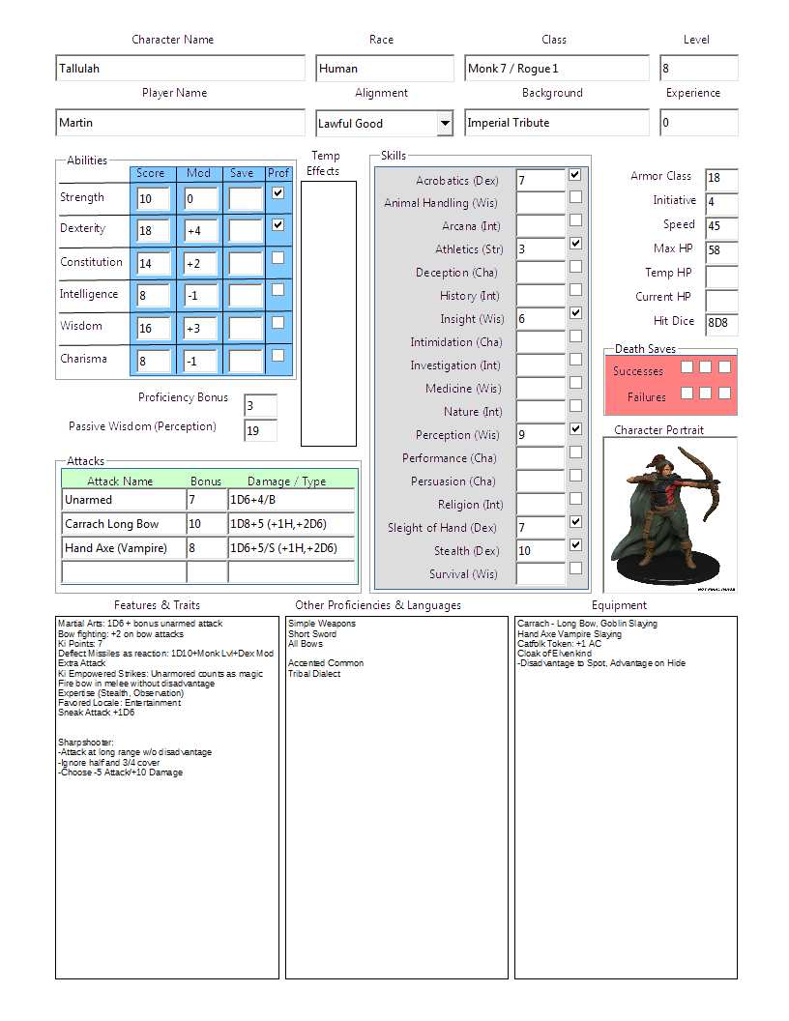
Task: Click the empty Constitution save field
Action: click(246, 264)
